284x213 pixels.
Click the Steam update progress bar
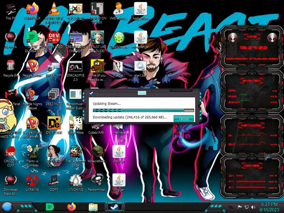pos(143,110)
